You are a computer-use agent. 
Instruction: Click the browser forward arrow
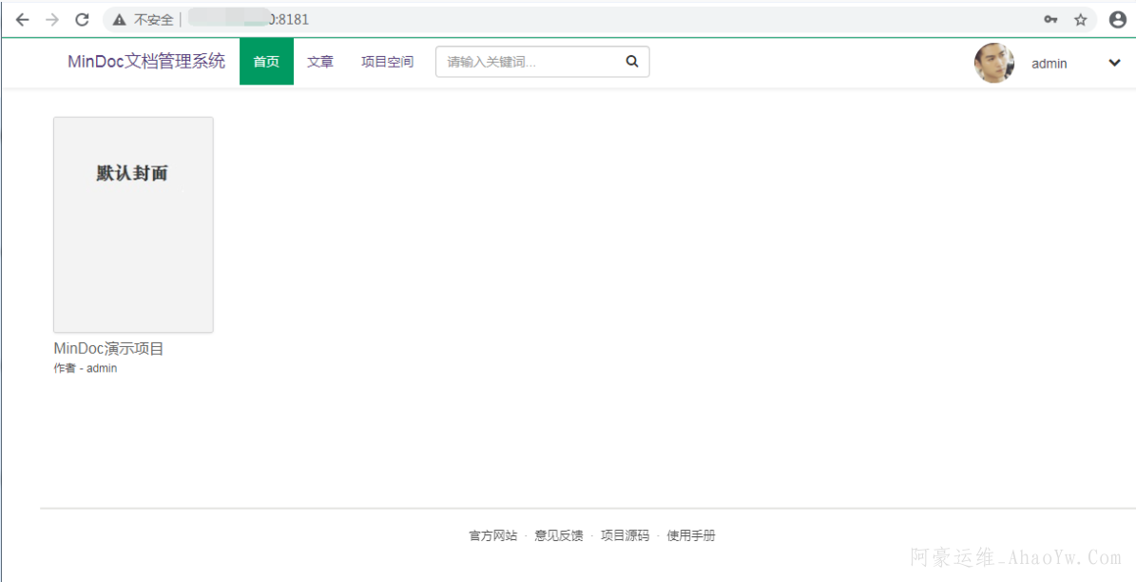(x=52, y=19)
